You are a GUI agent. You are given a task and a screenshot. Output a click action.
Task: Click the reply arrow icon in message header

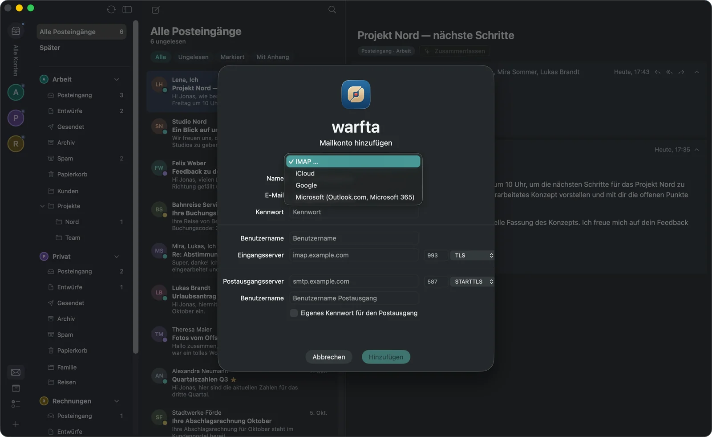pos(658,72)
